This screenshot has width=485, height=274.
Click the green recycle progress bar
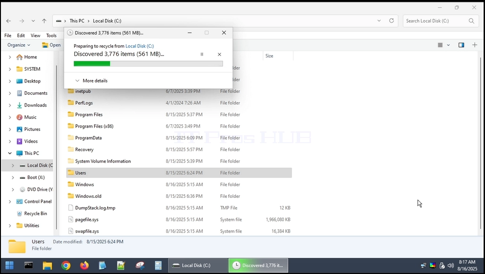point(148,64)
